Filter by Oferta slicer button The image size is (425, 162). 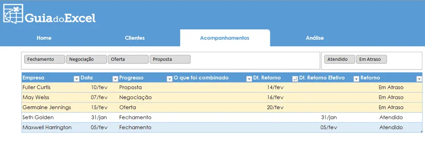point(128,59)
